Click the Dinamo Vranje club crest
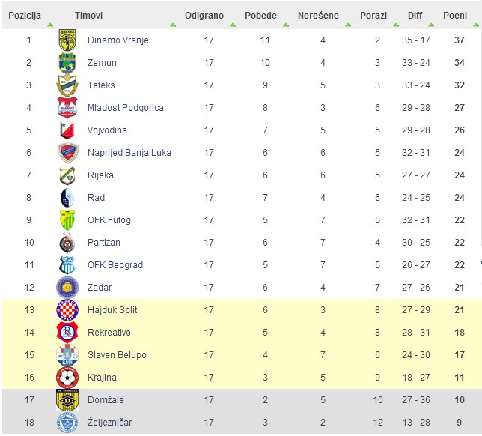Viewport: 482px width, 436px height. [67, 40]
